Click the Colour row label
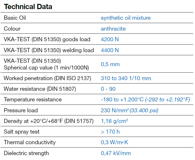The width and height of the screenshot is (195, 160). pyautogui.click(x=12, y=29)
